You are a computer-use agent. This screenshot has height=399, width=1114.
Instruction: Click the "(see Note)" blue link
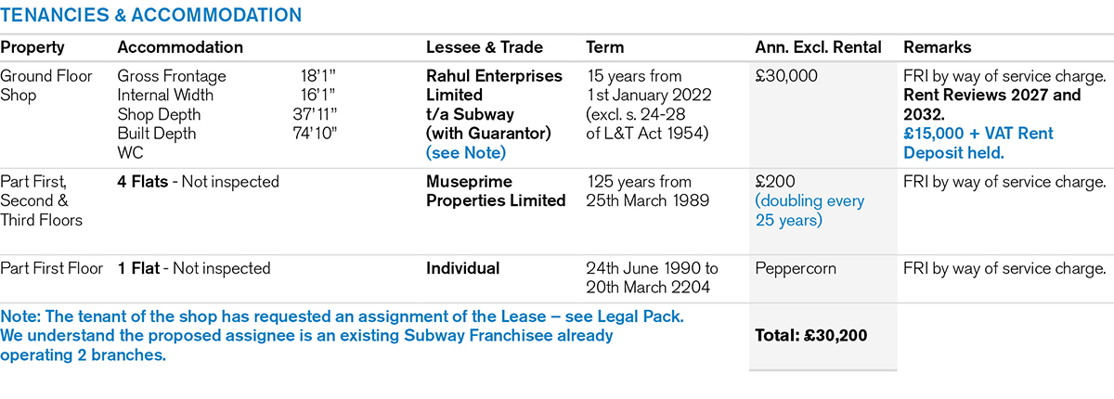(465, 152)
